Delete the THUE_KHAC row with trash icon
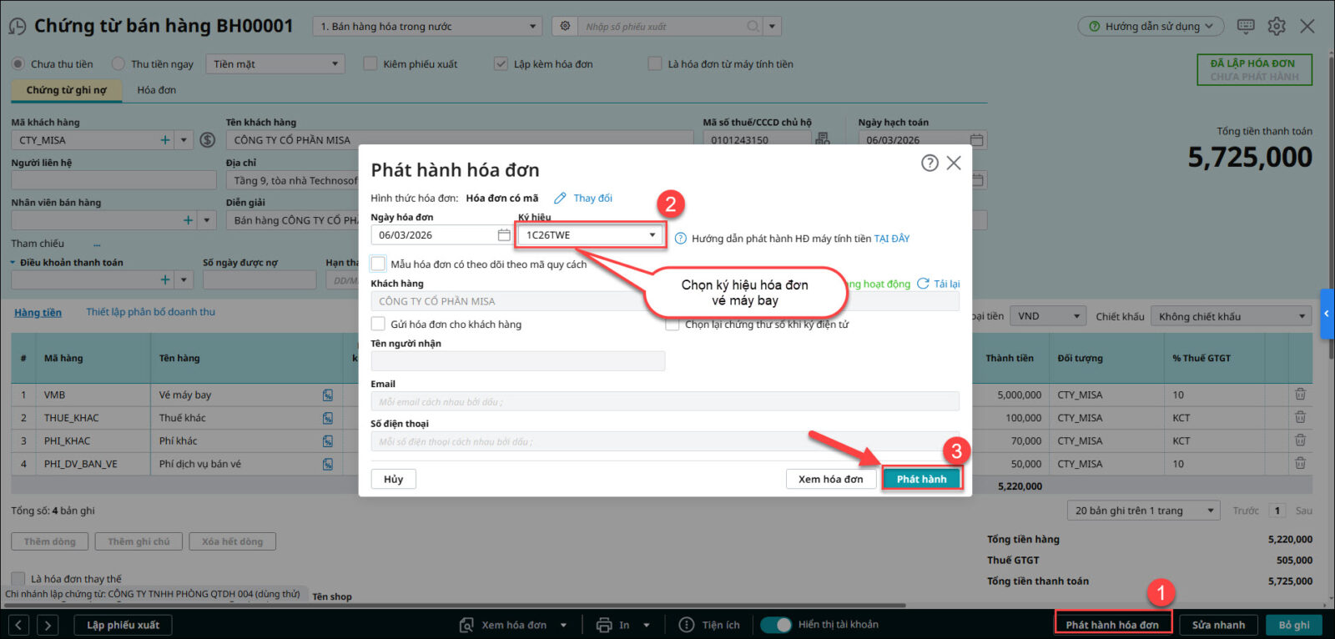1335x639 pixels. (1300, 417)
